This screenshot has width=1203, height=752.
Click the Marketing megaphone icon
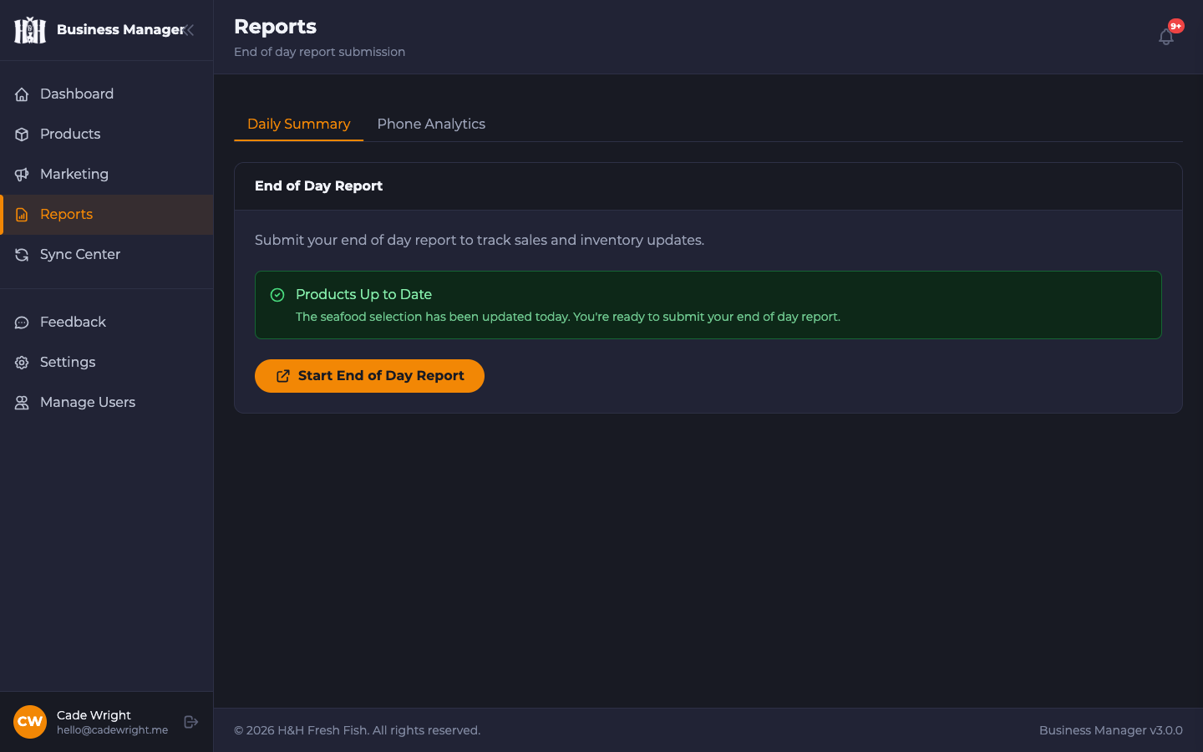coord(22,175)
